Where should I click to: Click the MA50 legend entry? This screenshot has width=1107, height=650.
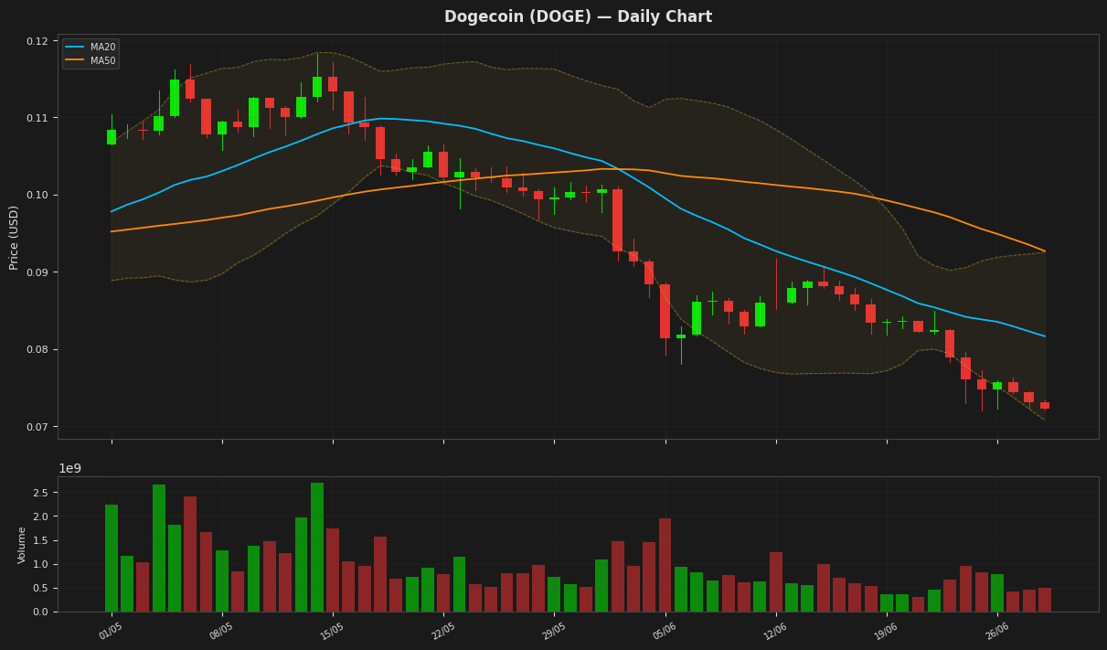pos(90,60)
